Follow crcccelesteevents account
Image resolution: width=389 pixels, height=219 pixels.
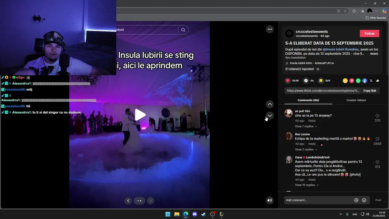pos(370,33)
